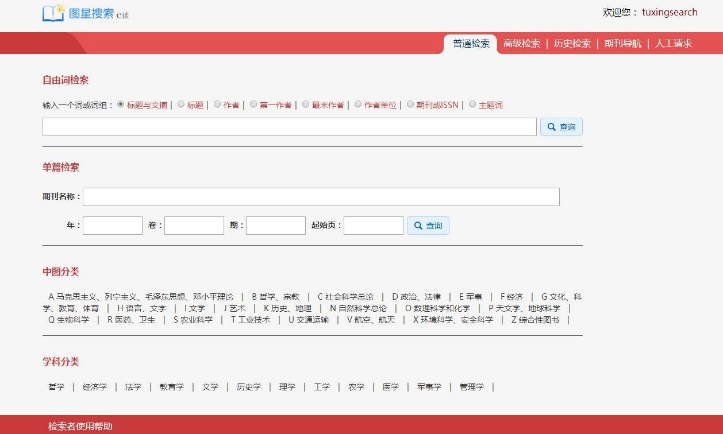Switch to the 历史检索 tab
Image resolution: width=723 pixels, height=434 pixels.
572,44
